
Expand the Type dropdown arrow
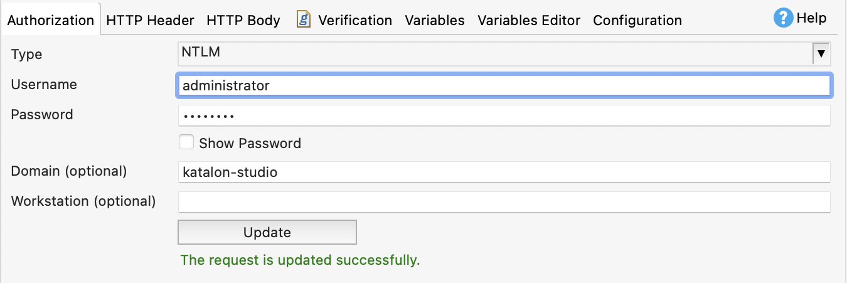[x=821, y=54]
